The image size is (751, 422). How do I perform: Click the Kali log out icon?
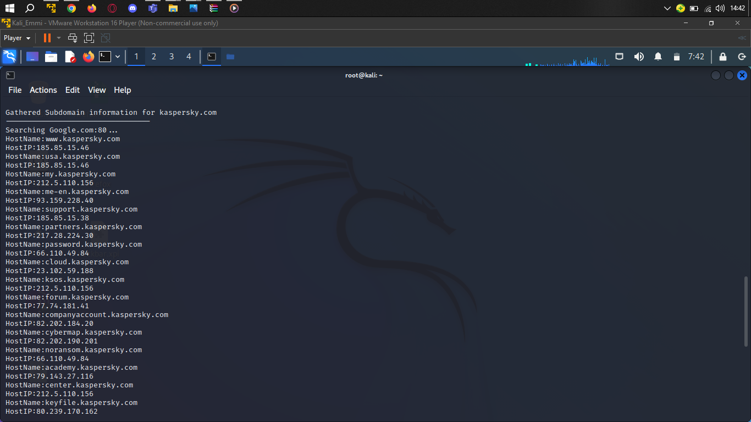(742, 57)
